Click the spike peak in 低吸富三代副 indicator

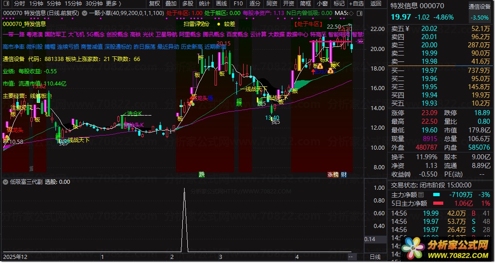point(185,189)
